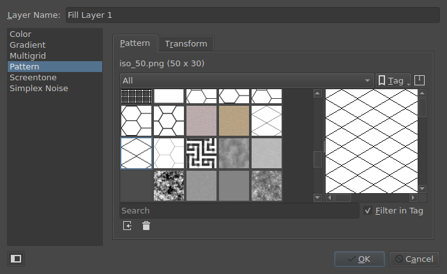Image resolution: width=447 pixels, height=274 pixels.
Task: Click the pattern list vertical scrollbar handle
Action: 317,159
